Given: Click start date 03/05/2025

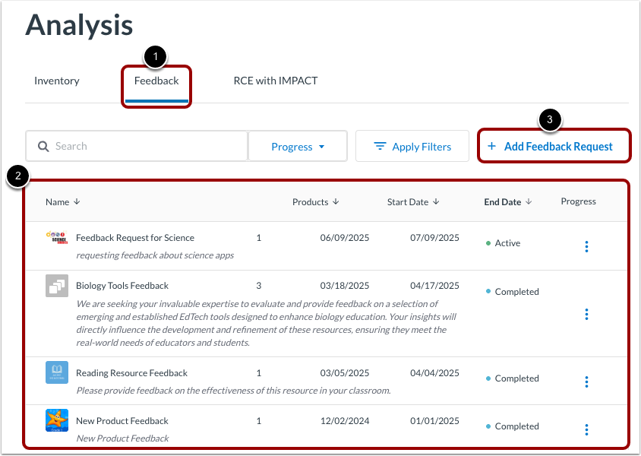Looking at the screenshot, I should click(x=345, y=373).
